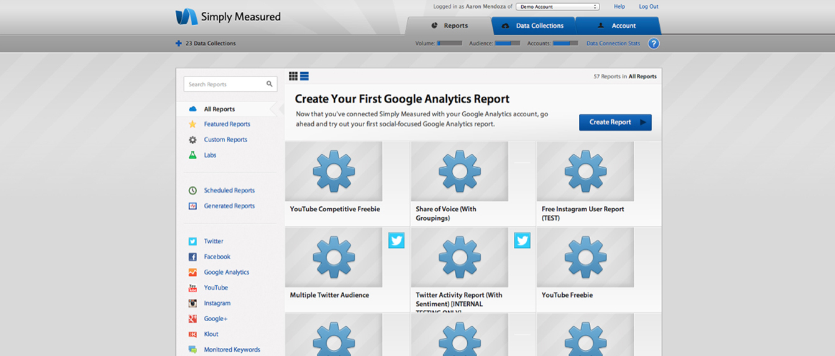Open Generated Reports link
The width and height of the screenshot is (835, 356).
coord(229,206)
